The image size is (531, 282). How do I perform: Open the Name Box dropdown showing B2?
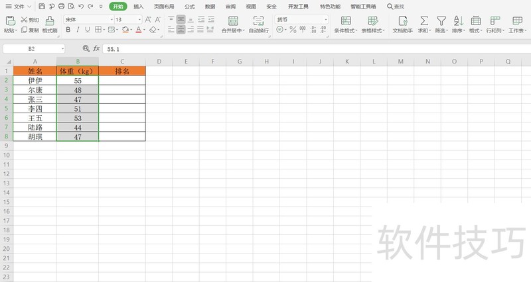[62, 49]
